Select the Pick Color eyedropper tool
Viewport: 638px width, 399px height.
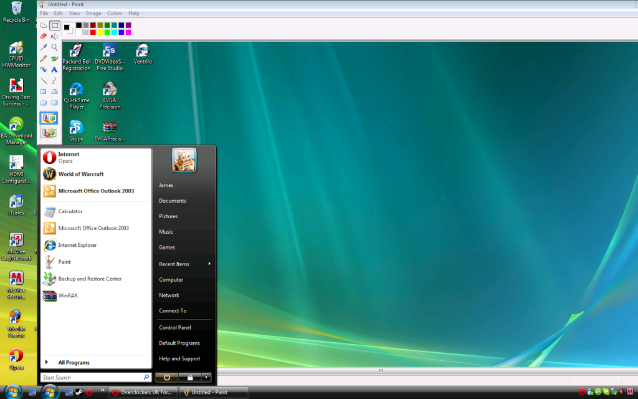click(43, 47)
